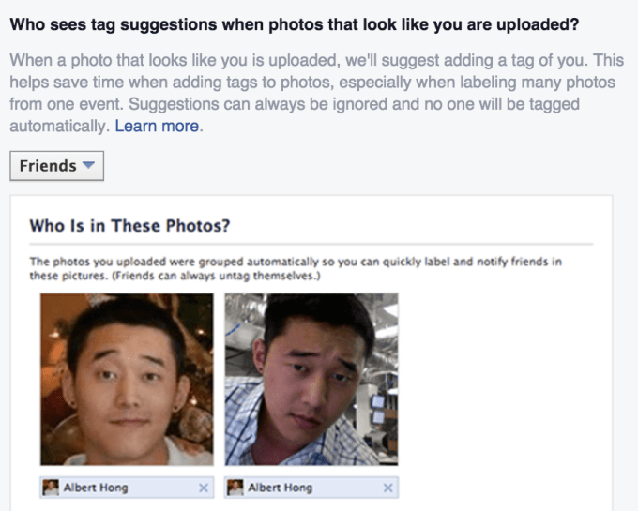Viewport: 638px width, 511px height.
Task: Click the 'Albert Hong' name under left photo
Action: 94,488
